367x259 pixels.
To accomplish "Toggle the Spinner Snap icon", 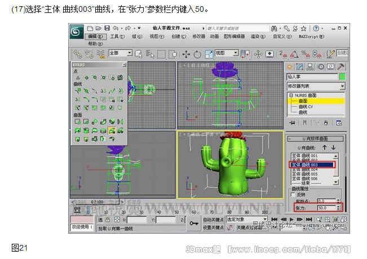I will click(x=317, y=54).
